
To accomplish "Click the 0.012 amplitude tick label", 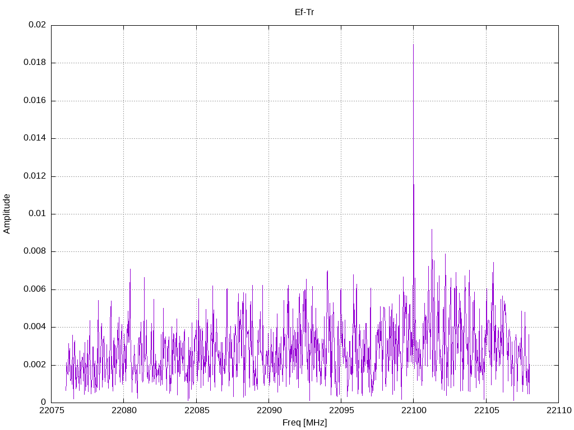I will tap(34, 176).
